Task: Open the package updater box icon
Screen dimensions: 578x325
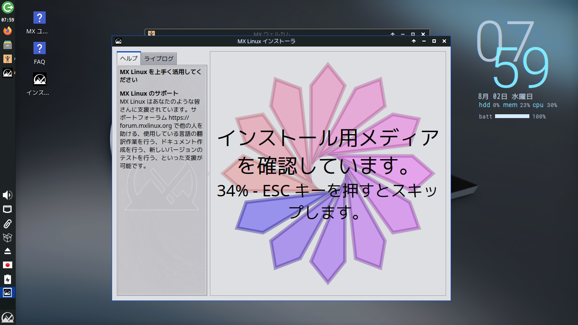Action: point(8,237)
